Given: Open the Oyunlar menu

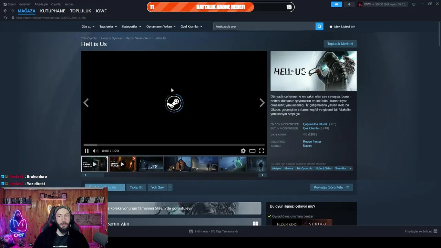Looking at the screenshot, I should 57,4.
